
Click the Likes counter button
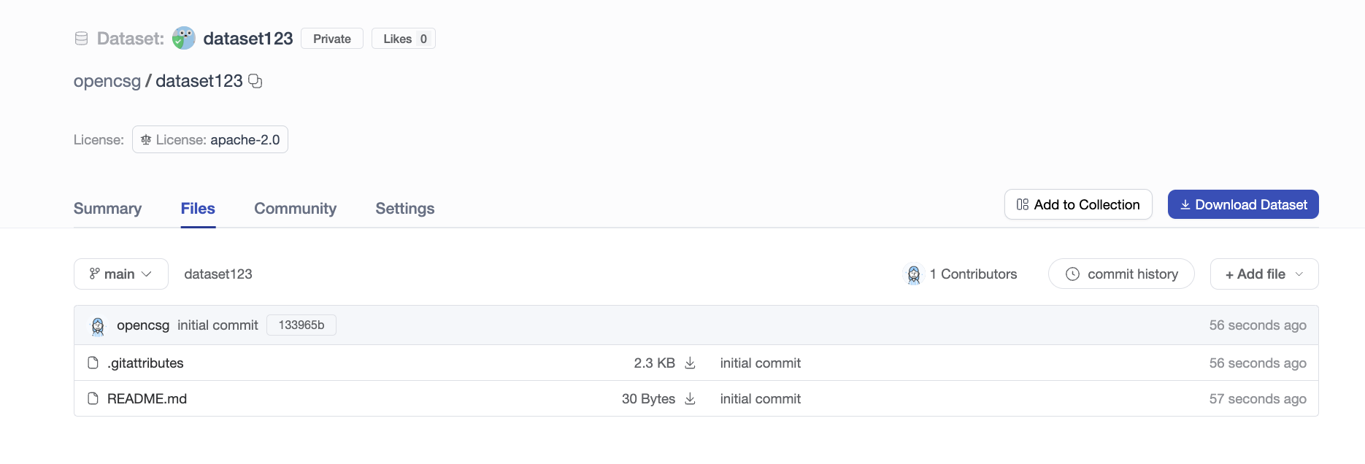404,39
